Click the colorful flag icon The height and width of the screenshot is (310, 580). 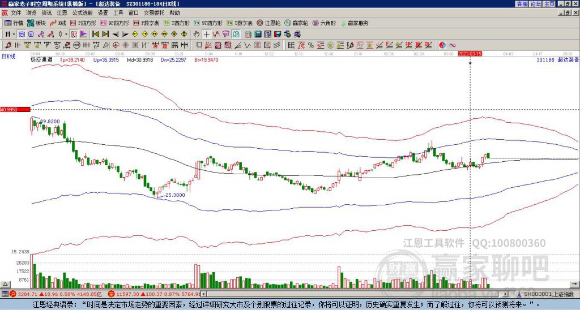[84, 35]
